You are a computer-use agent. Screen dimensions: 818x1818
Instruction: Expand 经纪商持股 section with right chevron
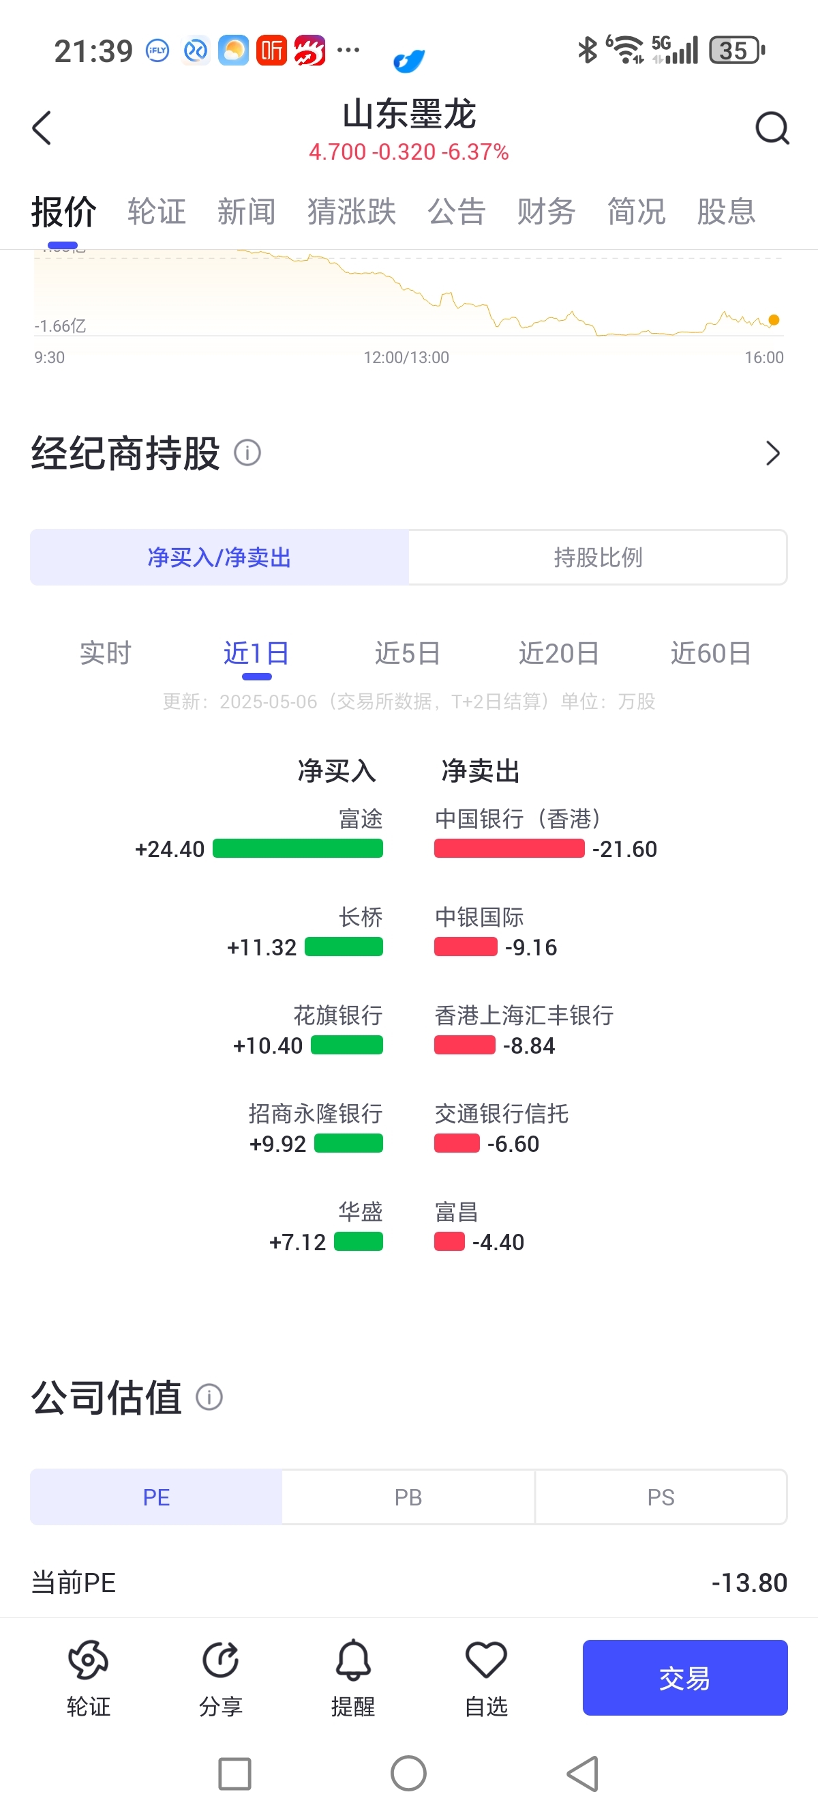773,453
